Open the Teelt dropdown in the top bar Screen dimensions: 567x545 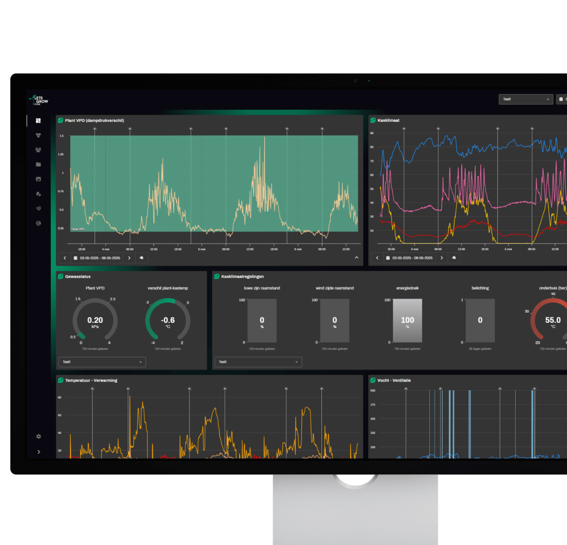pos(526,99)
